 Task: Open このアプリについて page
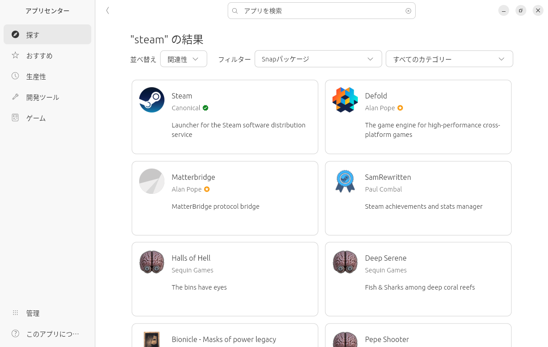[47, 333]
